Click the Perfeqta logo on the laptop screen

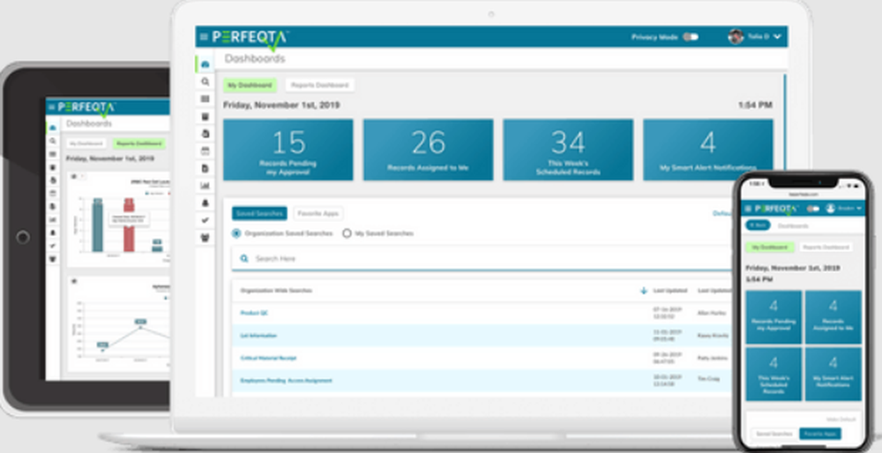pos(250,38)
